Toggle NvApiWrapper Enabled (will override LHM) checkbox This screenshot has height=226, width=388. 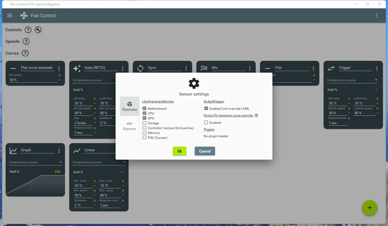point(206,109)
